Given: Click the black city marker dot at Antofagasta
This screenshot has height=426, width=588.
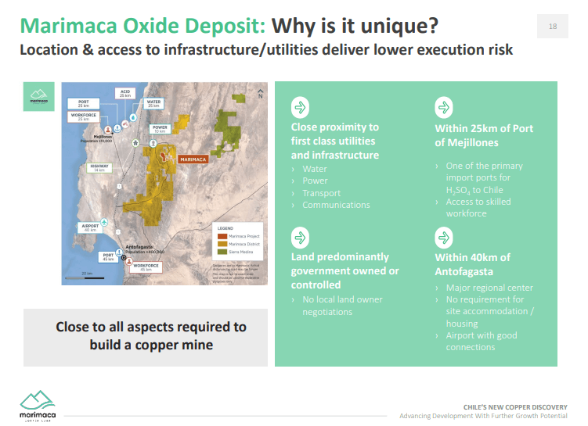Looking at the screenshot, I should [x=124, y=257].
